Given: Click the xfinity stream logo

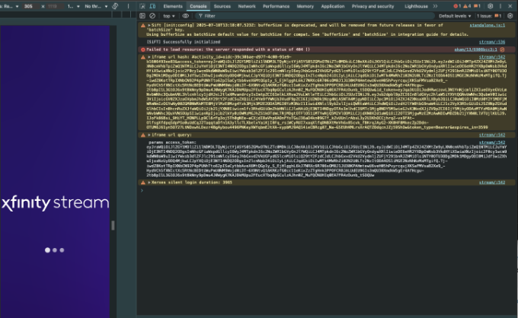Looking at the screenshot, I should pos(55,203).
